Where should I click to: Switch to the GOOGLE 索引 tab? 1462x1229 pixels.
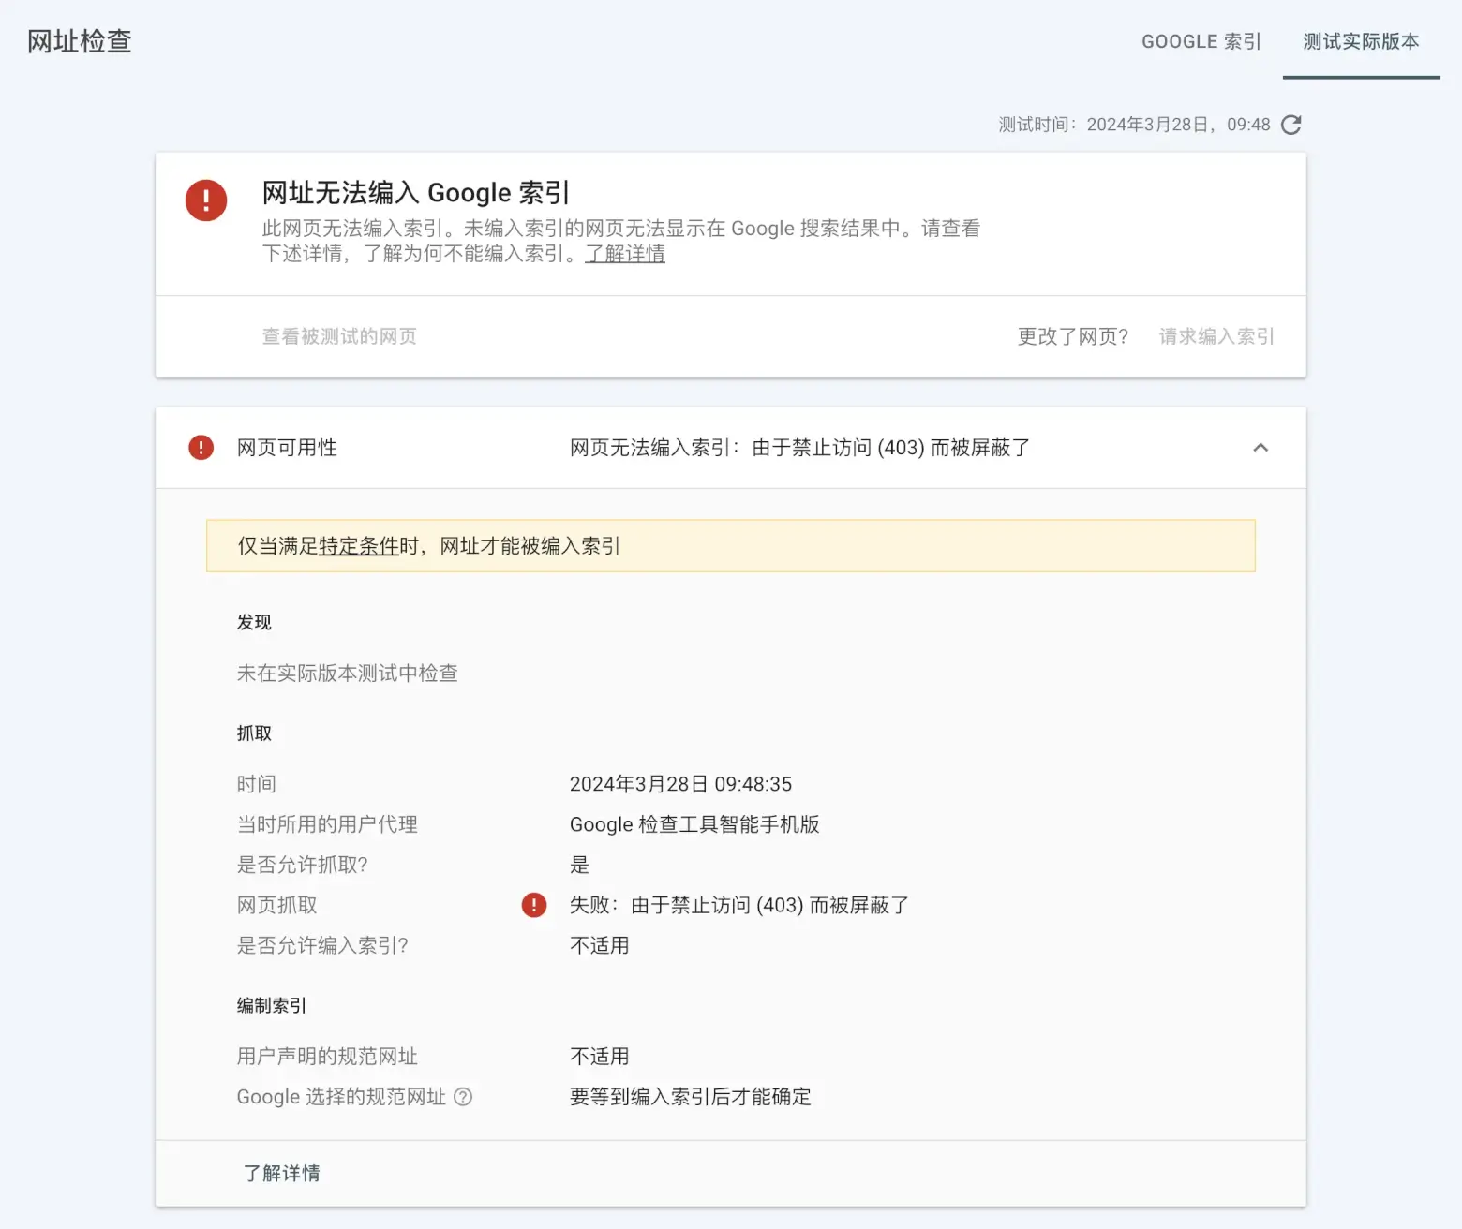click(1201, 41)
